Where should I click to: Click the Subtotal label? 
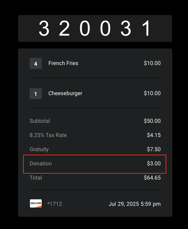(40, 121)
